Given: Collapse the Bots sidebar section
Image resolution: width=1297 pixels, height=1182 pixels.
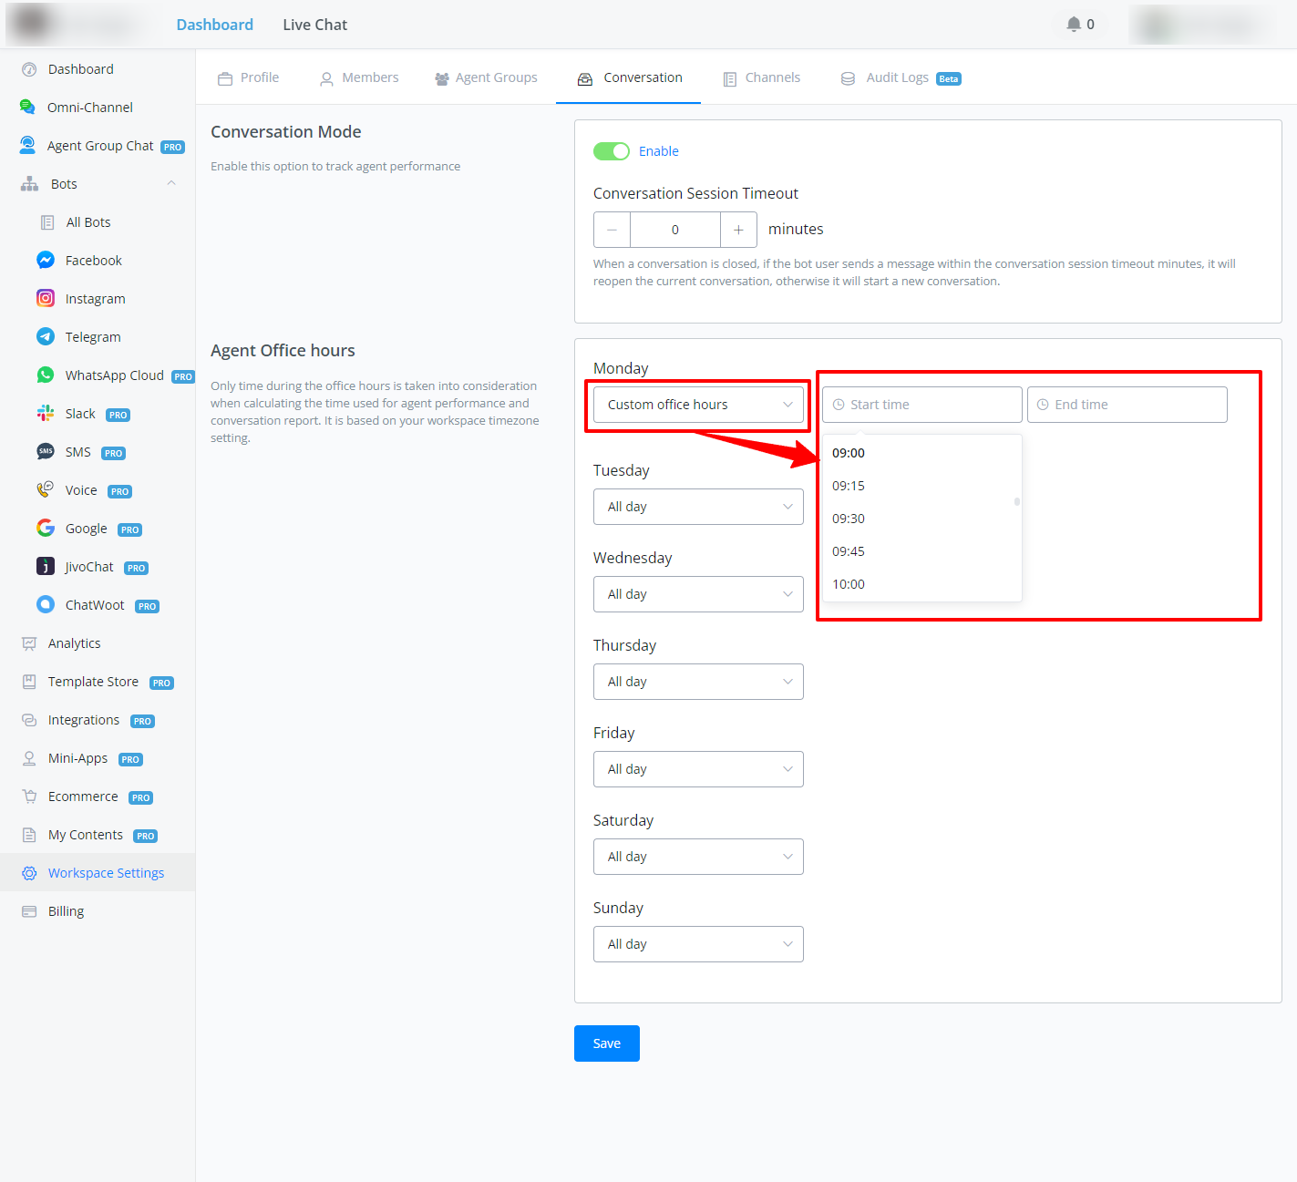Looking at the screenshot, I should click(171, 184).
